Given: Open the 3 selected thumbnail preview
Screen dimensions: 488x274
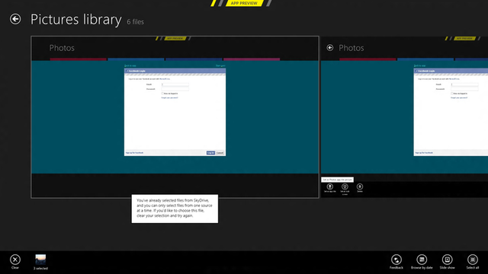Looking at the screenshot, I should tap(40, 262).
